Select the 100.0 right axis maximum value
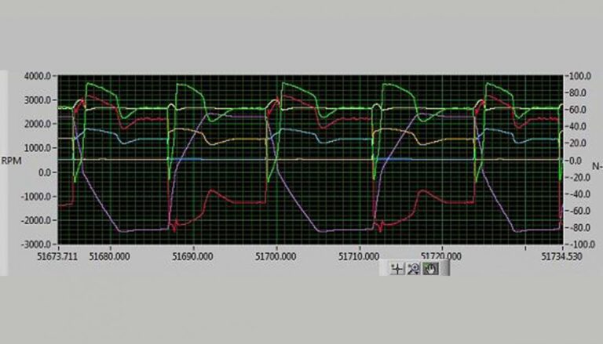The height and width of the screenshot is (344, 603). tap(579, 76)
